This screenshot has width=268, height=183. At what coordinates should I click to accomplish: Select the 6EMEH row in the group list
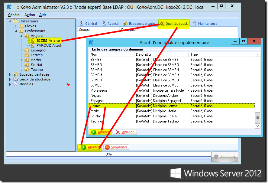(x=172, y=70)
